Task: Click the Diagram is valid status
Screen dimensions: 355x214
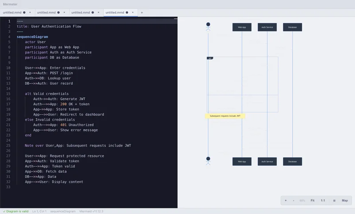Action: [x=16, y=211]
